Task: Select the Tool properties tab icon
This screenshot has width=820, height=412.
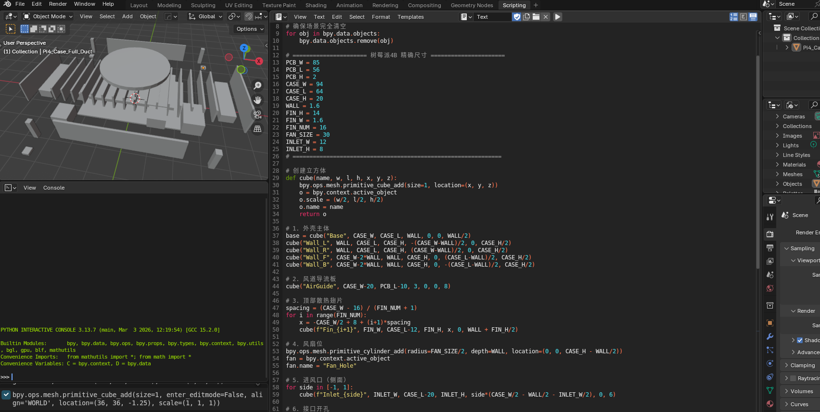Action: [770, 217]
